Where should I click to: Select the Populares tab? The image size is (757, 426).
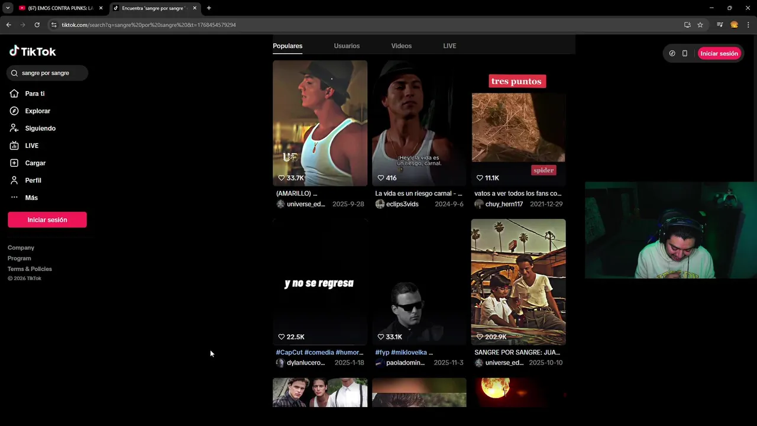pyautogui.click(x=287, y=46)
